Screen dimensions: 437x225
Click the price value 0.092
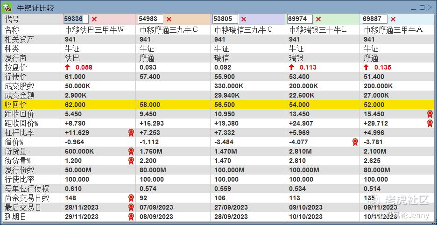pos(223,67)
